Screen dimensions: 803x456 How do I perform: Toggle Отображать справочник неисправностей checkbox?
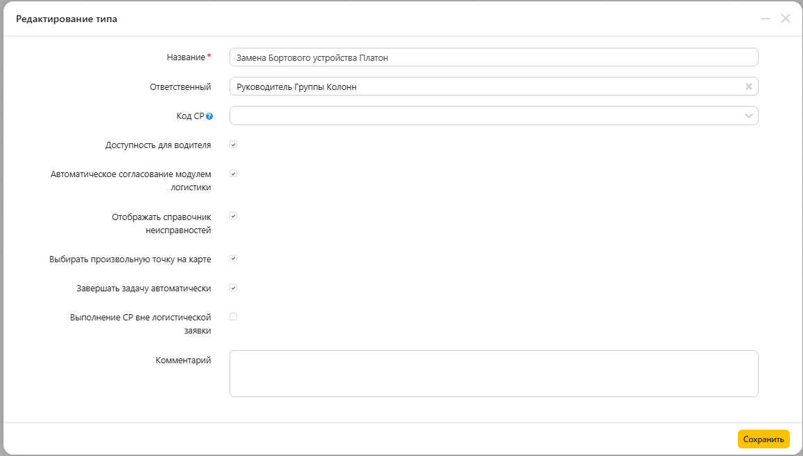234,217
